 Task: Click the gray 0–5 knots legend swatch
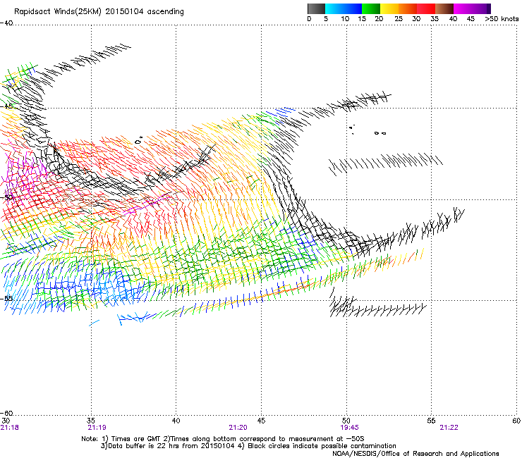[x=316, y=8]
